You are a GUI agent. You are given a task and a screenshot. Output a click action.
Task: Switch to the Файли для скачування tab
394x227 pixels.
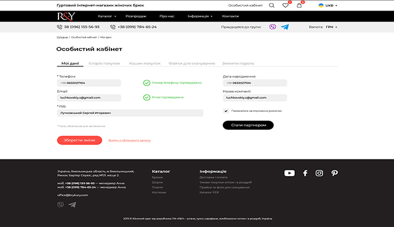pos(191,63)
